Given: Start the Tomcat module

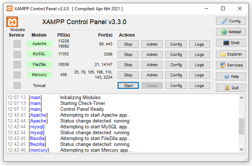Looking at the screenshot, I should click(x=128, y=86).
